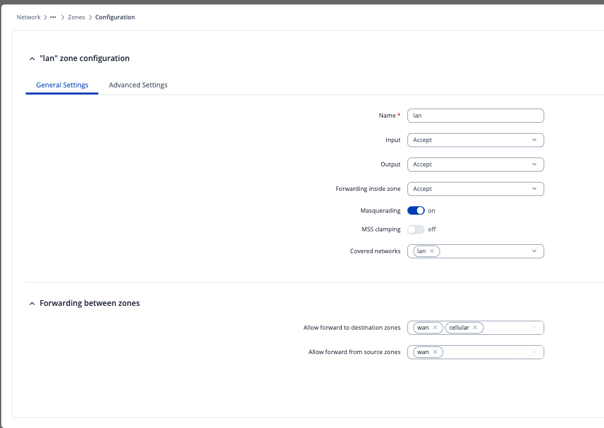Click the Name input field
The width and height of the screenshot is (604, 428).
(475, 116)
